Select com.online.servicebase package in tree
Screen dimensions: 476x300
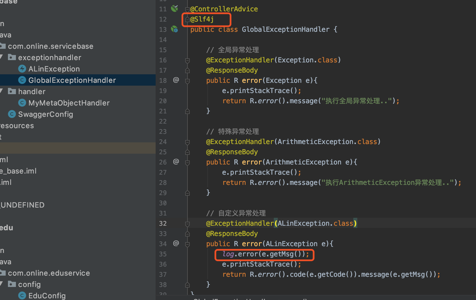coord(51,46)
